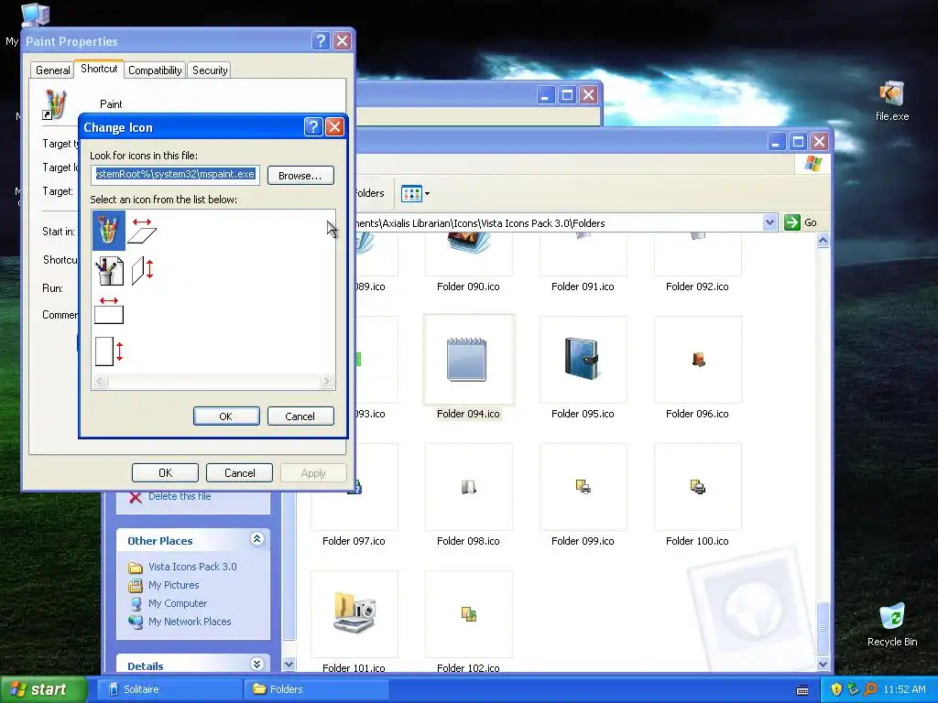The width and height of the screenshot is (938, 703).
Task: Pick the vertical stretch rectangle icon
Action: pyautogui.click(x=109, y=351)
